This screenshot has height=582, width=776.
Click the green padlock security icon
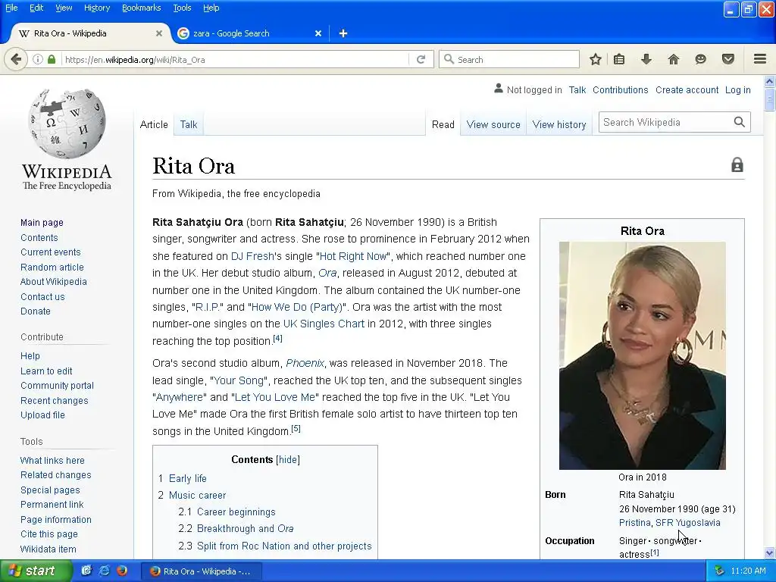pos(52,59)
